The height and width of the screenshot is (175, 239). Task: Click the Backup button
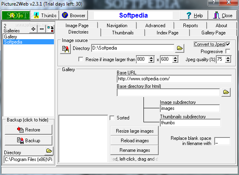coord(28,140)
